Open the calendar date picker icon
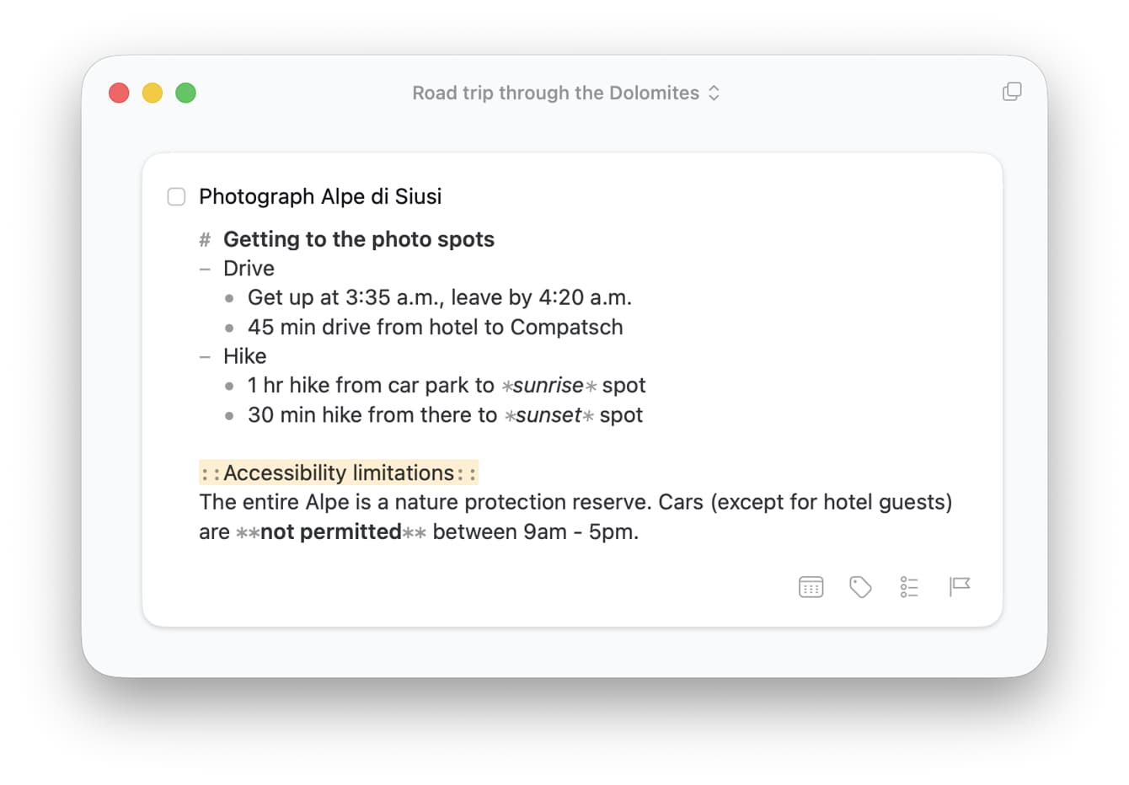Screen dimensions: 1129x785 coord(811,586)
